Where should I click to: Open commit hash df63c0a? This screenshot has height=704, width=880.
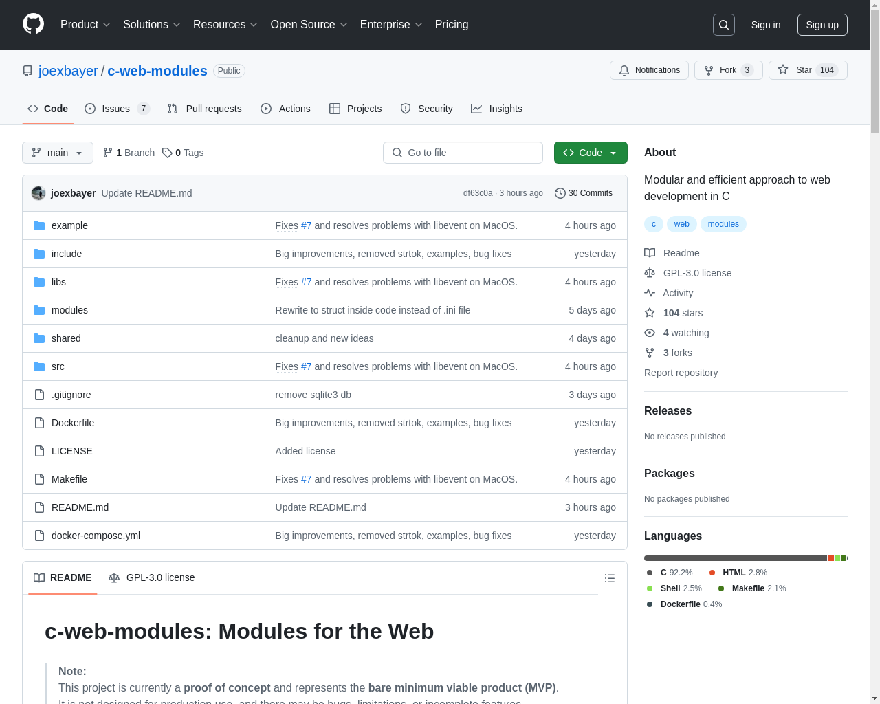click(478, 193)
